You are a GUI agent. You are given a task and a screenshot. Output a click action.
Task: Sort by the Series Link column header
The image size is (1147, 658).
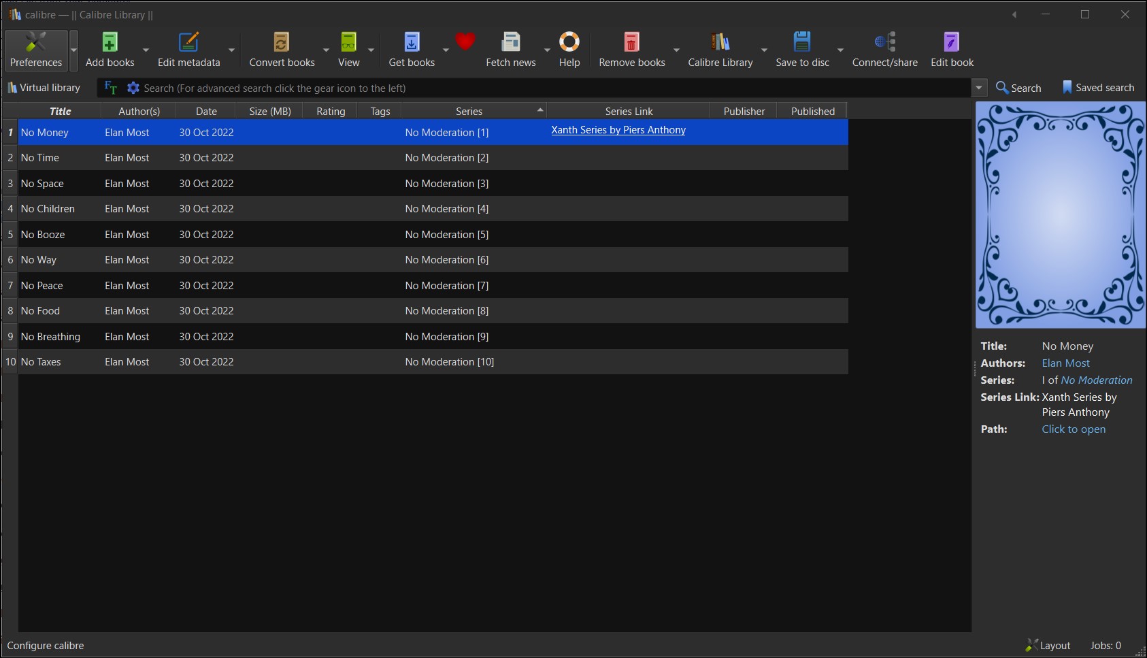tap(629, 111)
